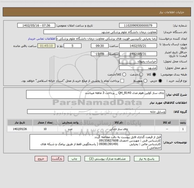Click the unit cell عدد
This screenshot has height=188, width=194.
(70, 129)
